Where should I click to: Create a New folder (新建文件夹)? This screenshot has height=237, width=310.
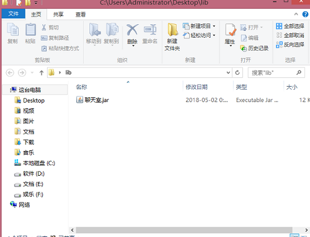tap(172, 37)
